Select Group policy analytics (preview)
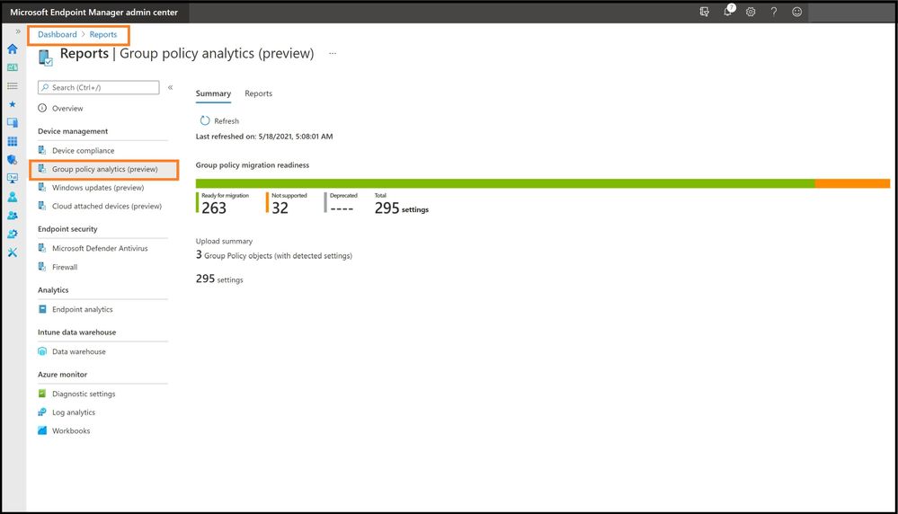898x514 pixels. pos(104,170)
